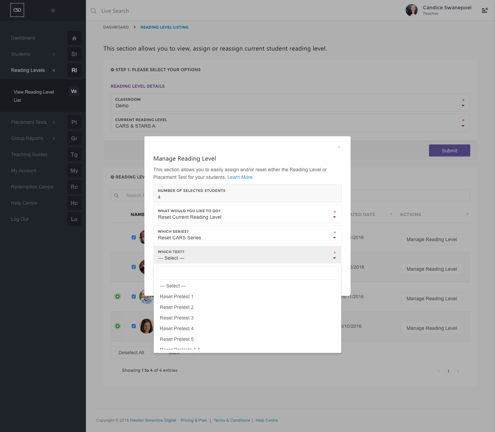This screenshot has width=495, height=432.
Task: Click the CSO logo in top-left corner
Action: tap(17, 10)
